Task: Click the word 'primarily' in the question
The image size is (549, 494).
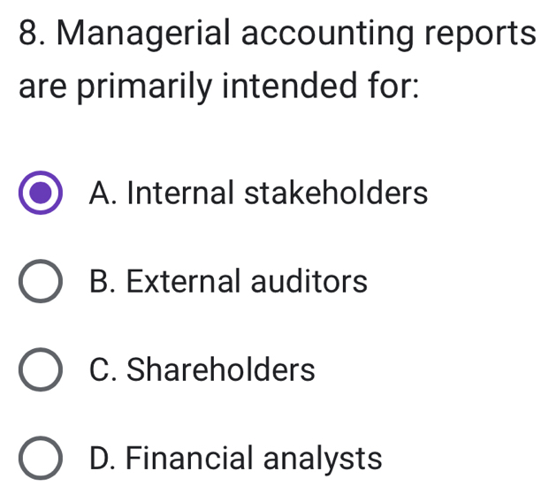Action: (137, 88)
